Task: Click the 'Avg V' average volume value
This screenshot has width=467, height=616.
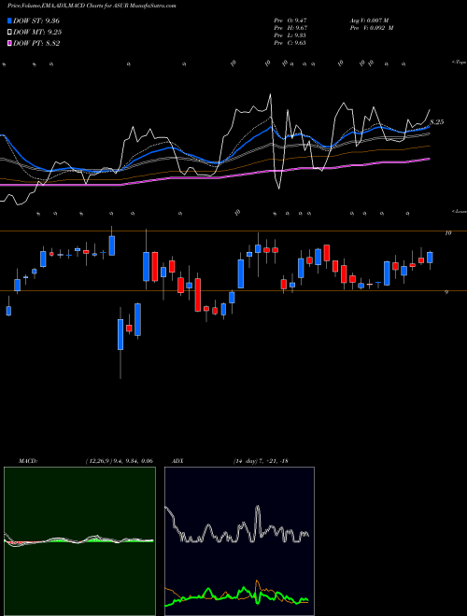Action: [x=370, y=21]
